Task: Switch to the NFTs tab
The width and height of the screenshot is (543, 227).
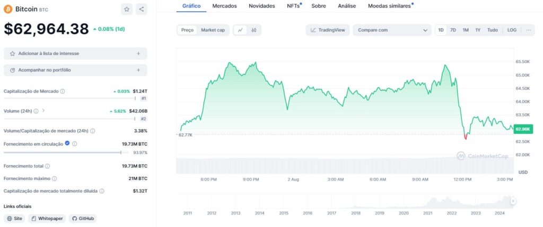Action: (x=293, y=6)
